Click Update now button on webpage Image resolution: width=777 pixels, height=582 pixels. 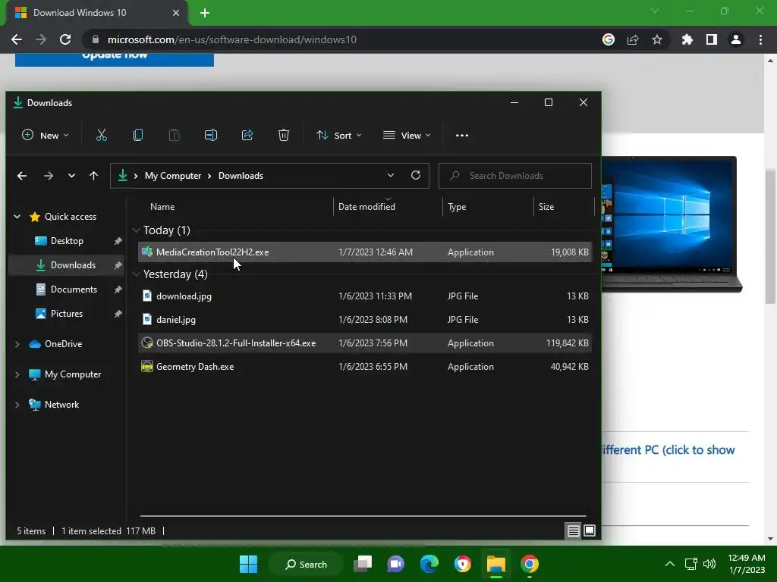(115, 59)
